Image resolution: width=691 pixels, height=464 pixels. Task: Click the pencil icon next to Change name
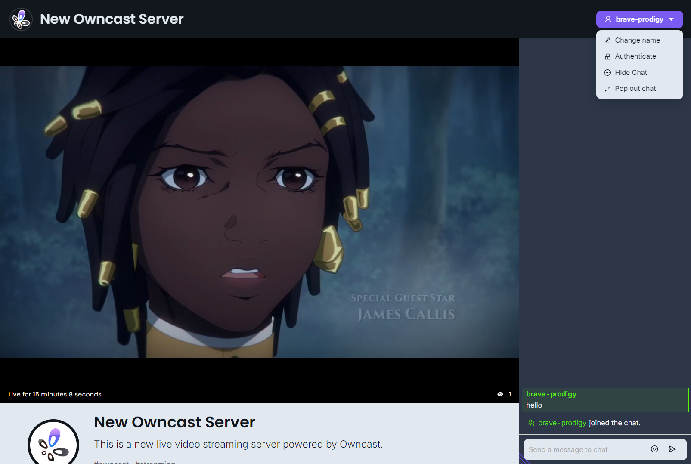(608, 40)
